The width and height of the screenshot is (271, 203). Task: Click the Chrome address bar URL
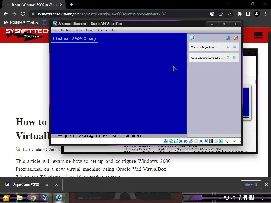(101, 14)
